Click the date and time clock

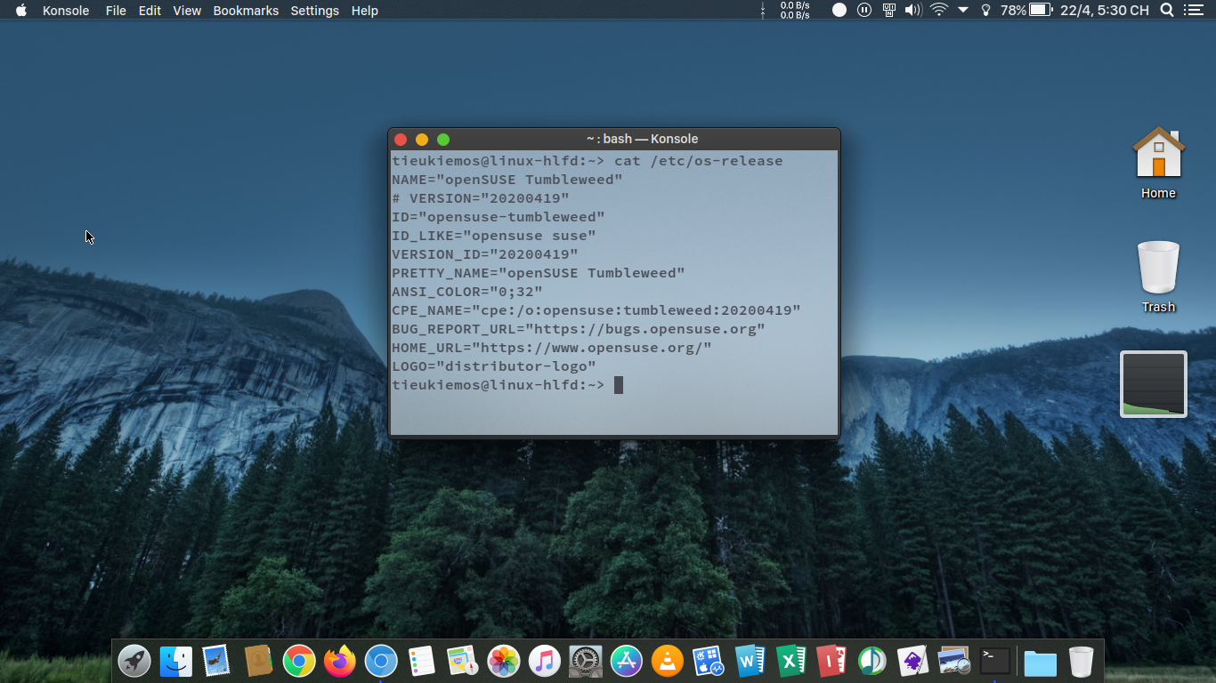pyautogui.click(x=1105, y=11)
